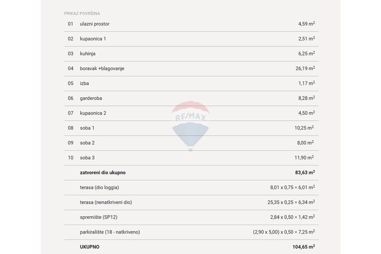This screenshot has width=381, height=254.
Task: Click the bold 'zatvoreni dio ukupno' label
Action: [x=102, y=173]
